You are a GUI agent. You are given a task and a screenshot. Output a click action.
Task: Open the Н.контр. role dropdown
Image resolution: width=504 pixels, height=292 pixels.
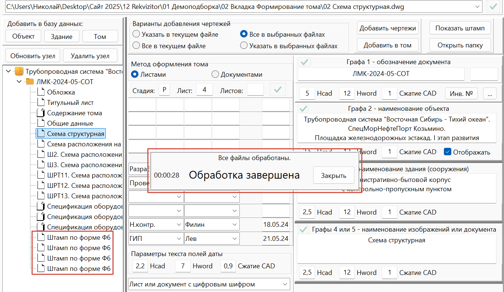click(x=179, y=224)
